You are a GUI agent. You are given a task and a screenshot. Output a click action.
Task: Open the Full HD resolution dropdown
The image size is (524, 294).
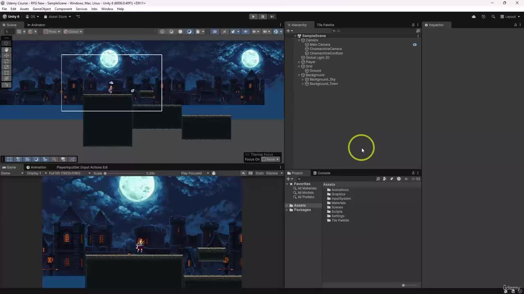coord(70,173)
